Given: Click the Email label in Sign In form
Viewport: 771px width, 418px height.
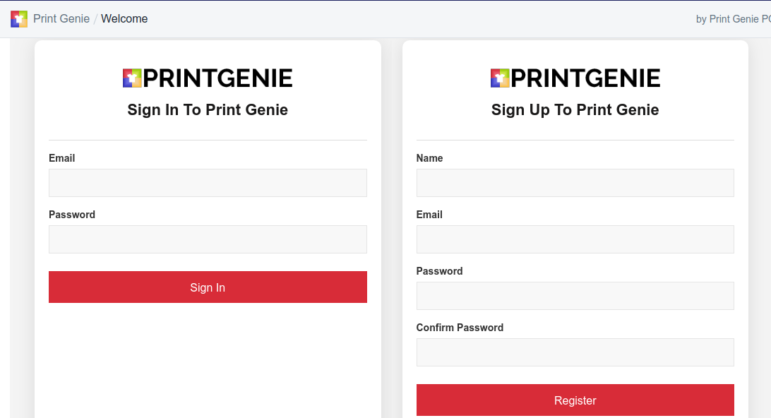Looking at the screenshot, I should click(62, 158).
